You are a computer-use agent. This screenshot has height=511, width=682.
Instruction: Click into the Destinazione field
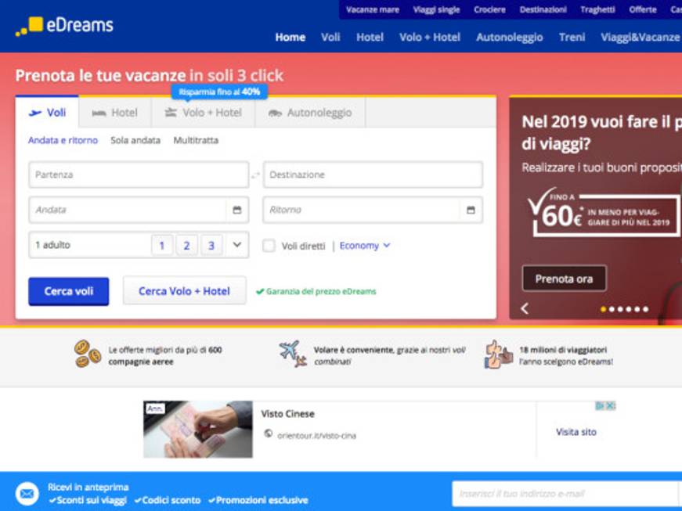tap(373, 175)
